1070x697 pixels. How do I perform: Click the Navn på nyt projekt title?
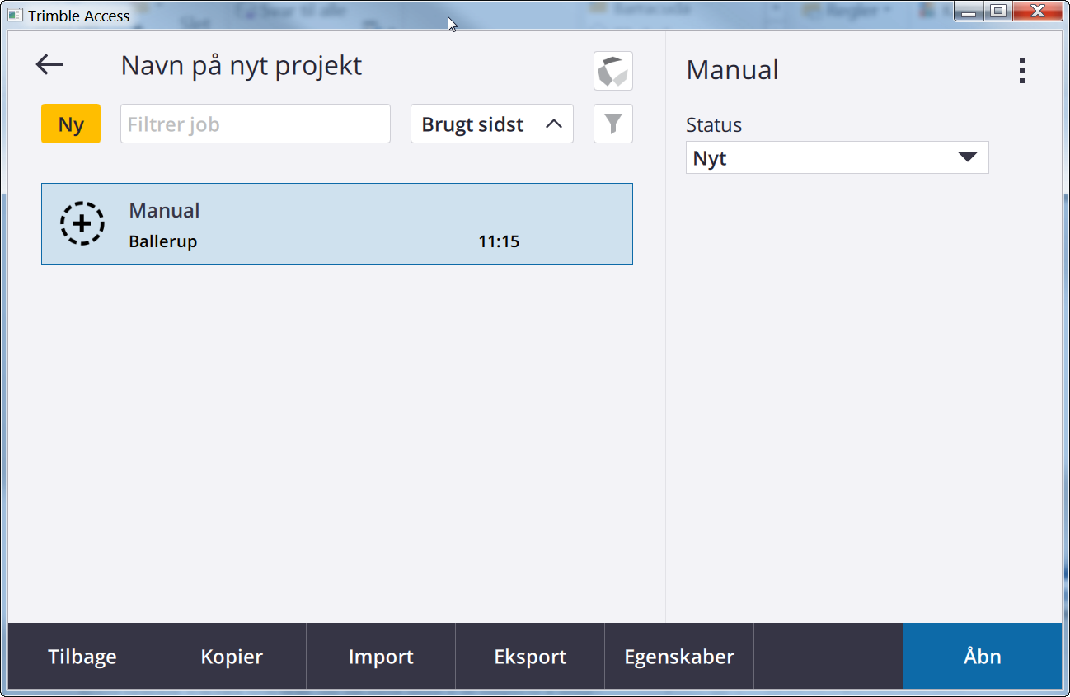[x=242, y=66]
